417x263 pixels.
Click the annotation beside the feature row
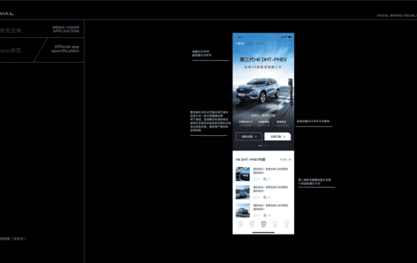(x=313, y=121)
